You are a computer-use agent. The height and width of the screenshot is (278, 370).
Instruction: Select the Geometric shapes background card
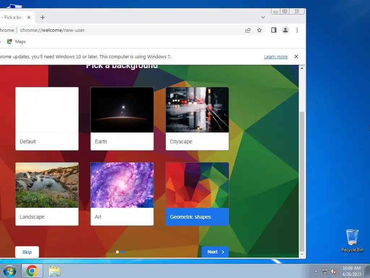(x=197, y=194)
